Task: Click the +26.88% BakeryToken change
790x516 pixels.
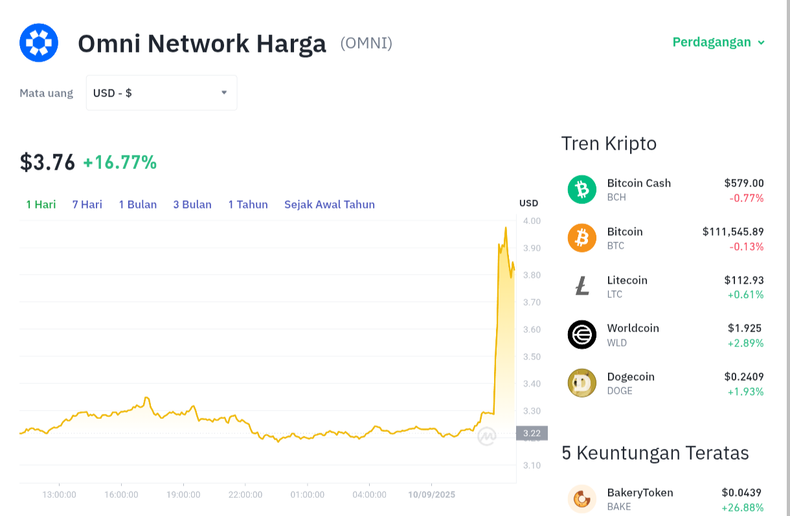Action: [x=743, y=508]
